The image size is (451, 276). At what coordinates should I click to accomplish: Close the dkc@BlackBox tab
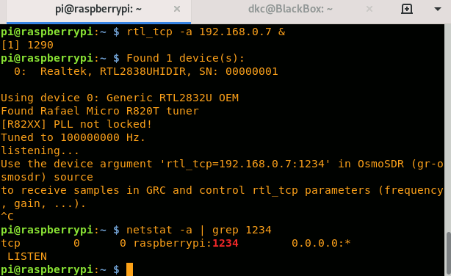click(x=369, y=10)
